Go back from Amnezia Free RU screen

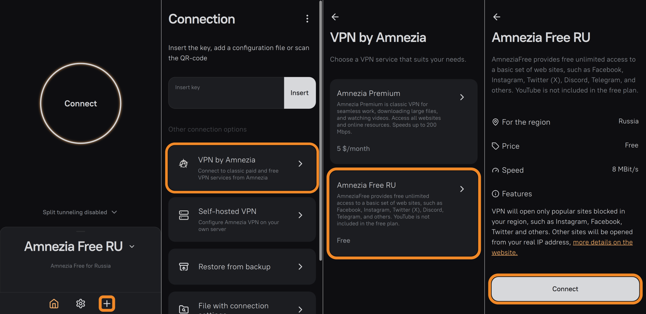click(497, 17)
